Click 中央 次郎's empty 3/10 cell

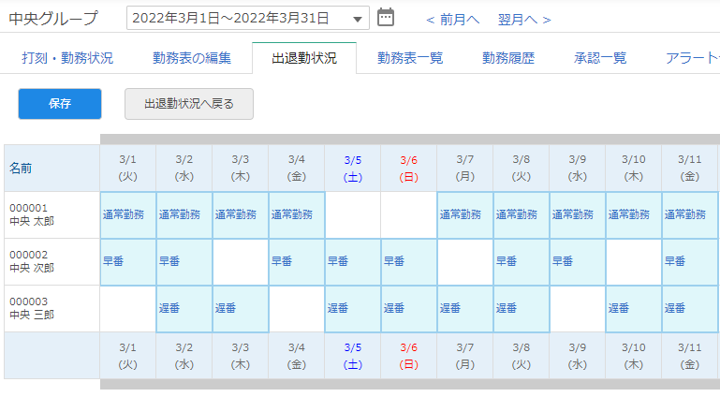[634, 261]
